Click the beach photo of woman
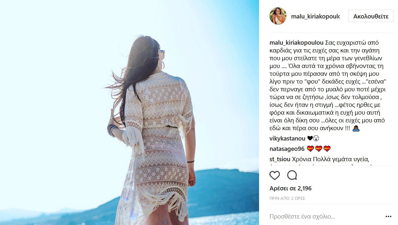Screen dimensions: 398x225 pyautogui.click(x=130, y=112)
